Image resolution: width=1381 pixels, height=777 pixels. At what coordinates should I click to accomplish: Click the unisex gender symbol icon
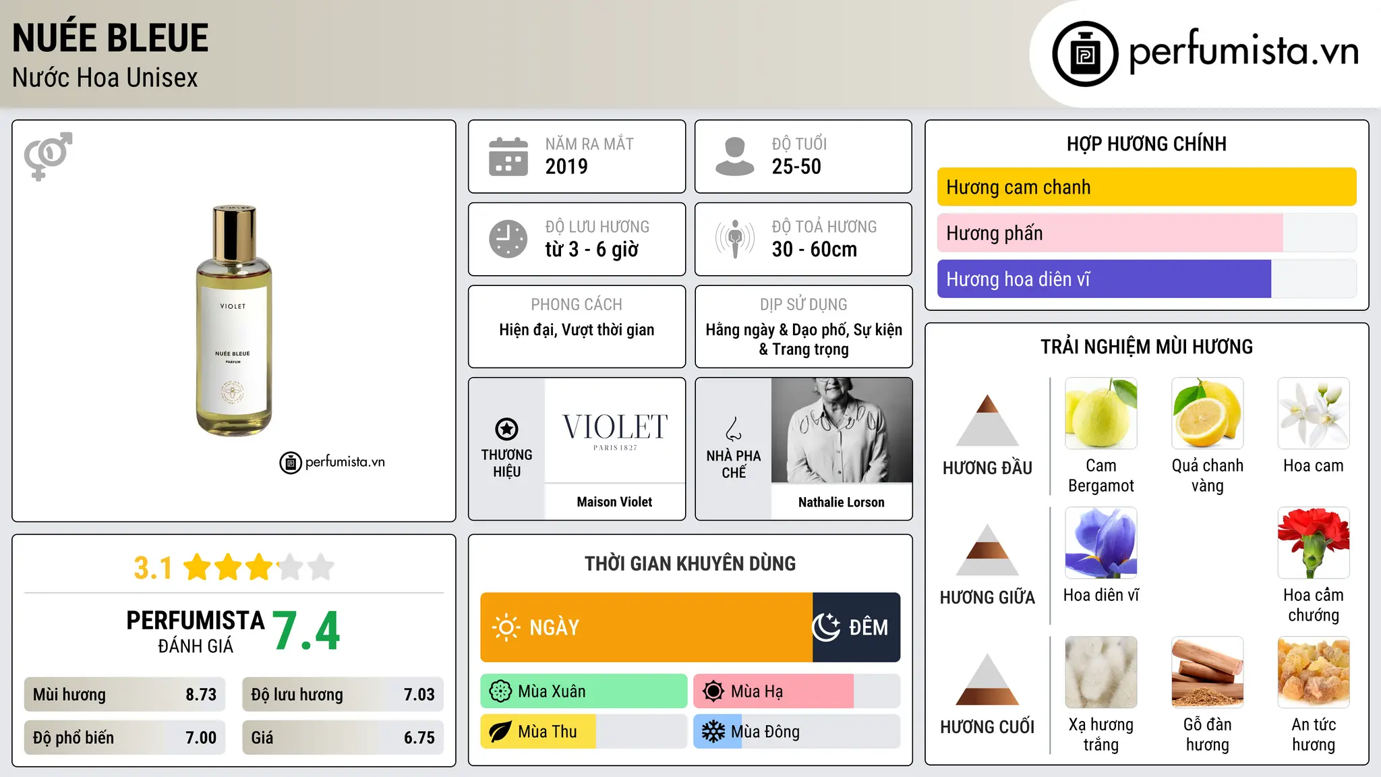(x=48, y=156)
